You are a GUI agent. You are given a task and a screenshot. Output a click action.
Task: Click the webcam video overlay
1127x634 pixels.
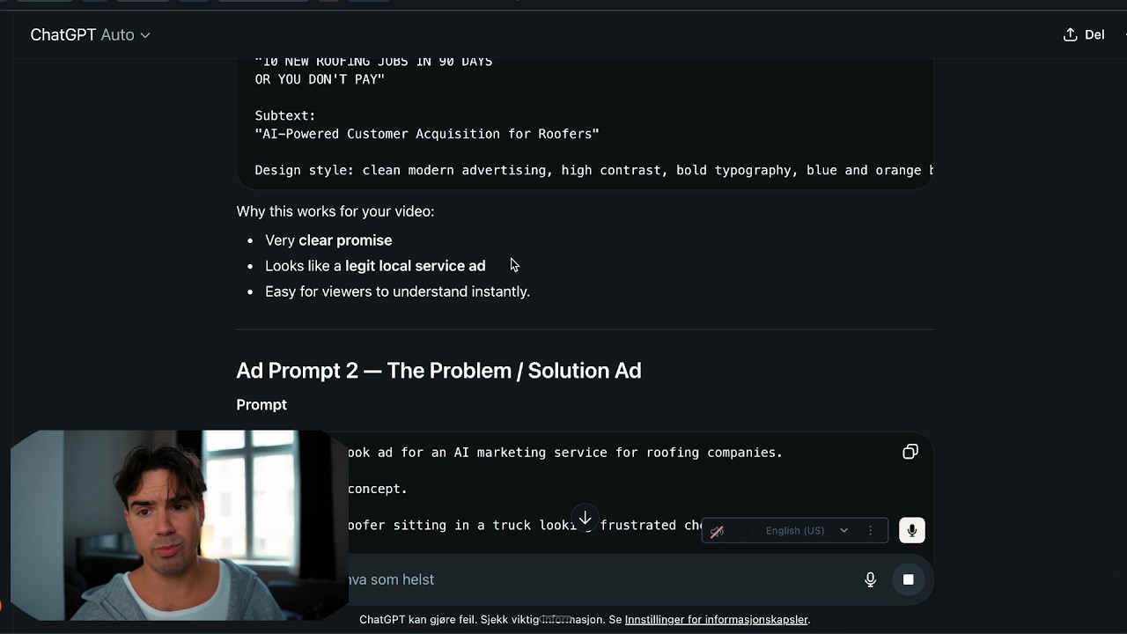[x=179, y=526]
